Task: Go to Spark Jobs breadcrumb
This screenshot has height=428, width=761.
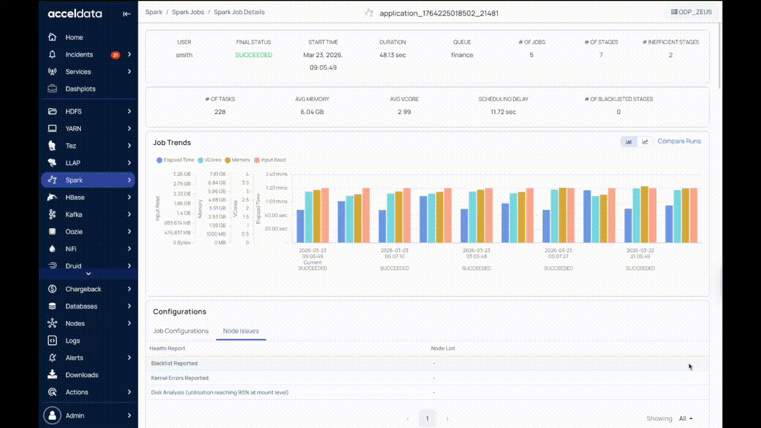Action: [187, 12]
